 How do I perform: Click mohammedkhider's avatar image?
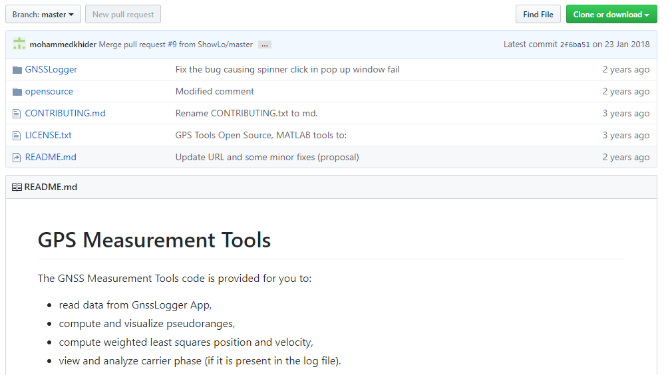click(19, 44)
